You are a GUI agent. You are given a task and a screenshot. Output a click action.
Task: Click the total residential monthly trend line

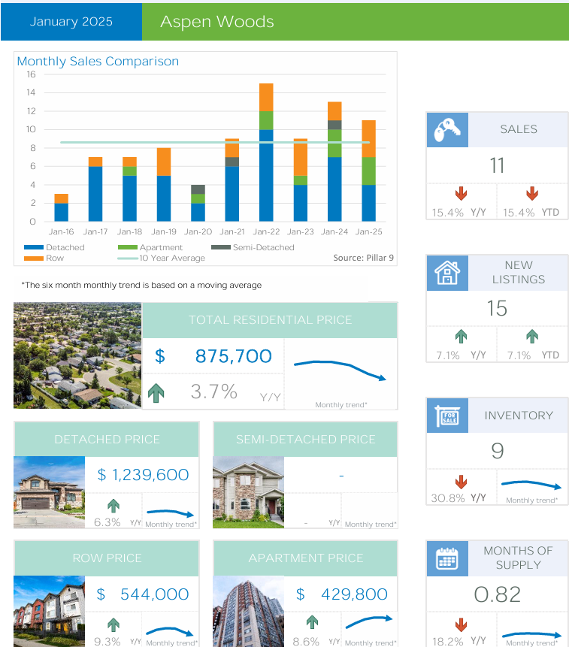[x=340, y=370]
